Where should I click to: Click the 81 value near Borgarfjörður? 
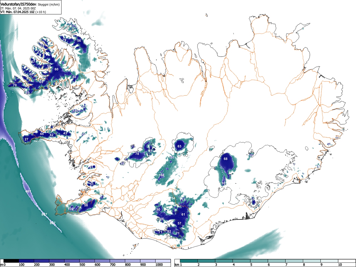[91, 167]
